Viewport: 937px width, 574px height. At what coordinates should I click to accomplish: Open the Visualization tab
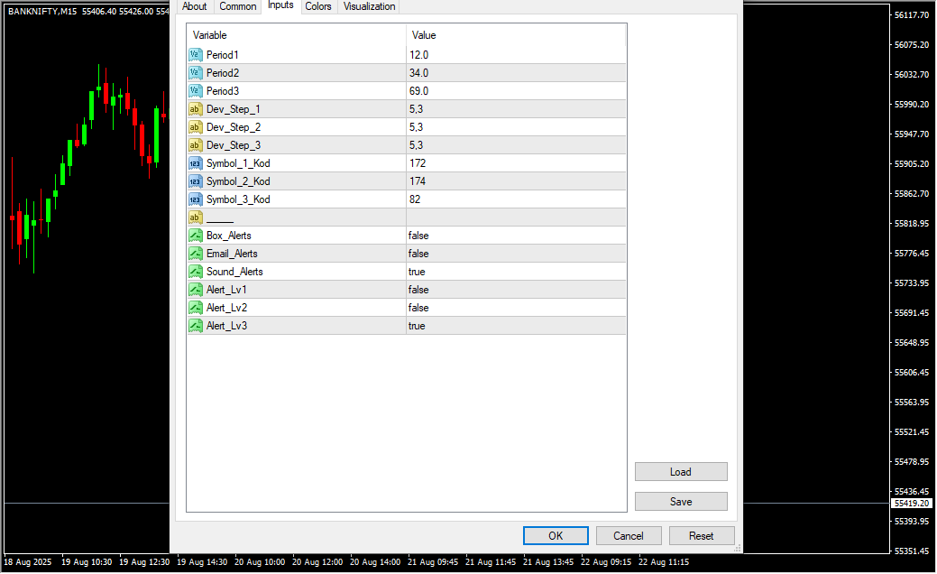click(369, 6)
